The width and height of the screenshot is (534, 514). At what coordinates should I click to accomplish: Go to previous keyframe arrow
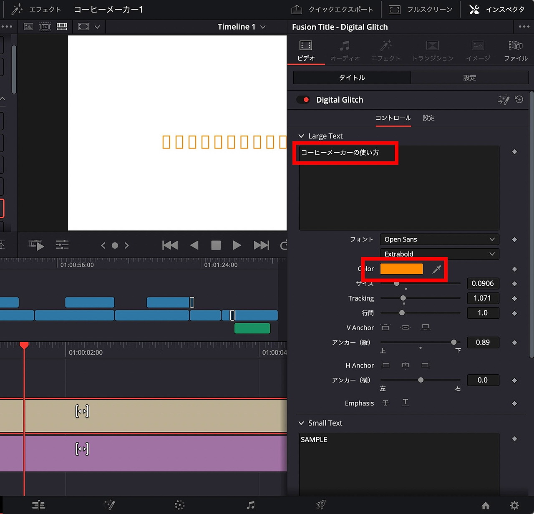[103, 246]
